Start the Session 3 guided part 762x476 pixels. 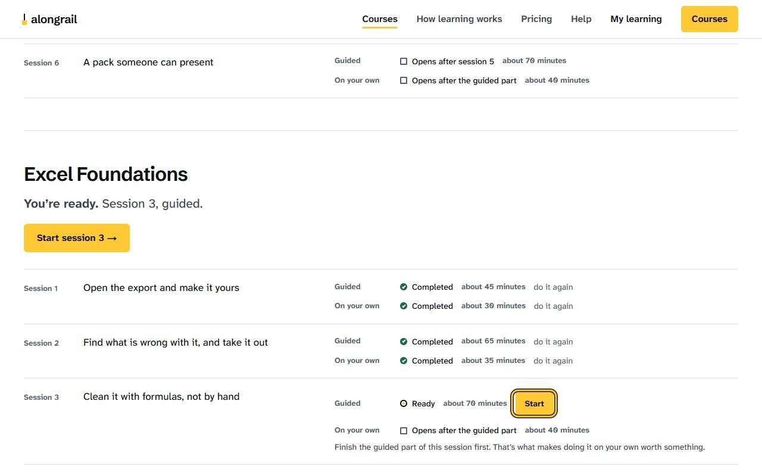534,403
